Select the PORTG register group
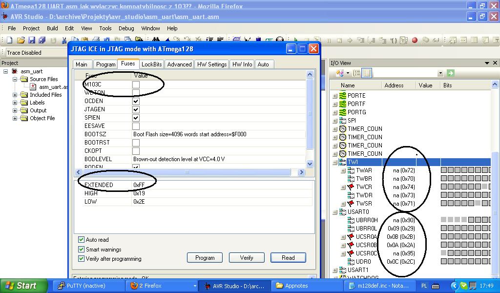 (x=356, y=112)
